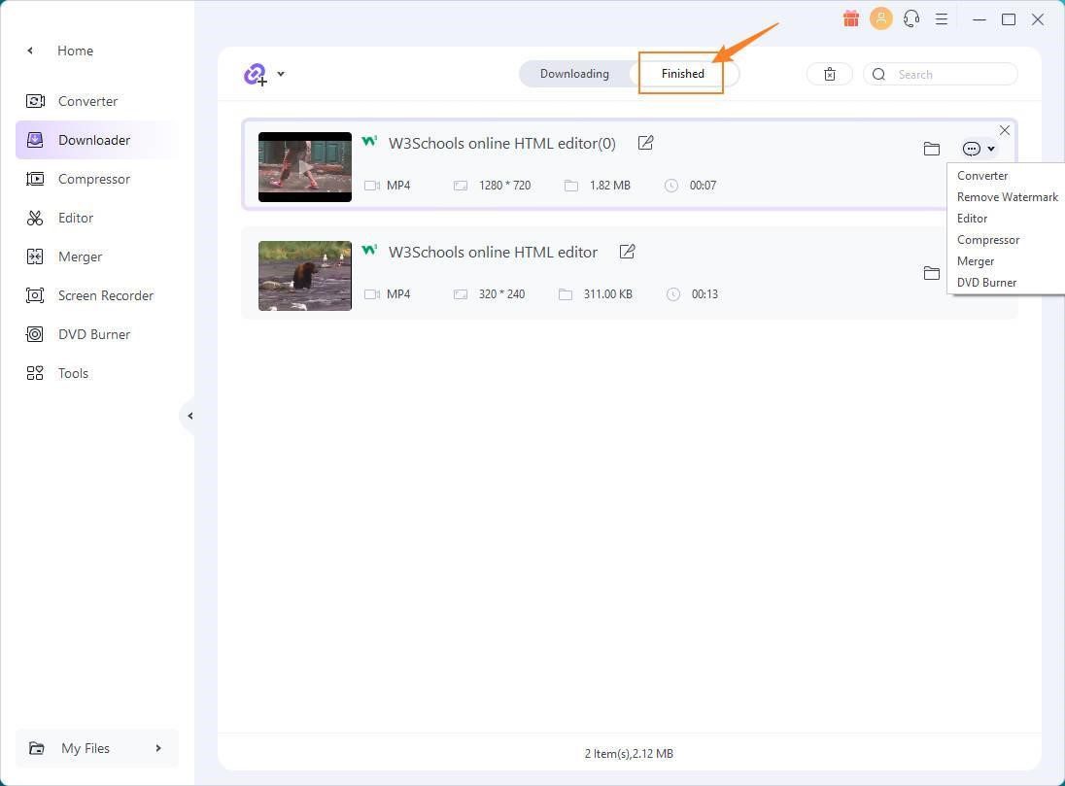Rename first video using the pencil icon
The image size is (1065, 786).
[x=645, y=143]
